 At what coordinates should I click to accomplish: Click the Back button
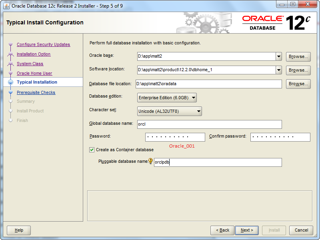222,230
